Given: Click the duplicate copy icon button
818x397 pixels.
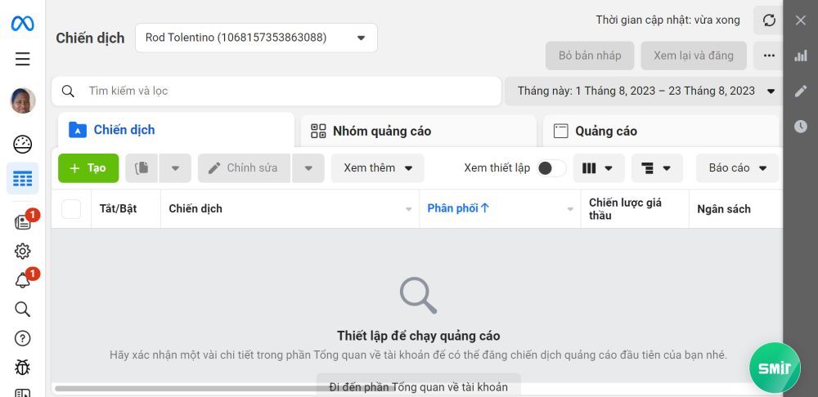Looking at the screenshot, I should point(142,167).
